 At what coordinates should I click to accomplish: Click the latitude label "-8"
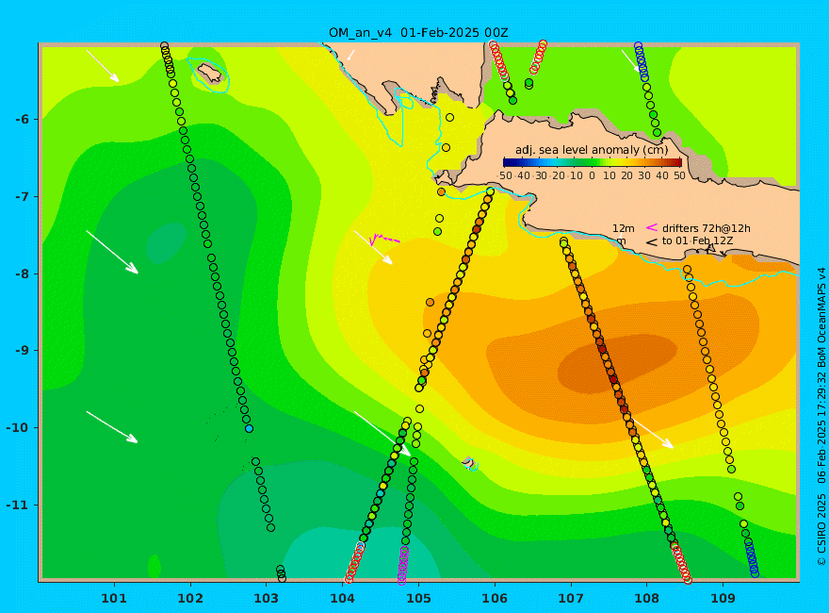pyautogui.click(x=22, y=274)
